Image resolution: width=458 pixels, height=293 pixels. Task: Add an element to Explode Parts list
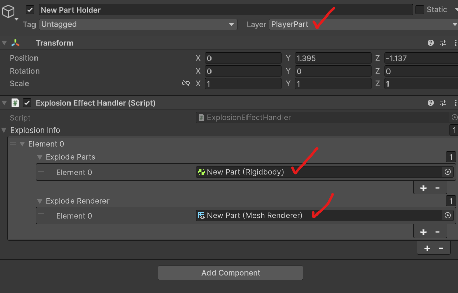[424, 188]
